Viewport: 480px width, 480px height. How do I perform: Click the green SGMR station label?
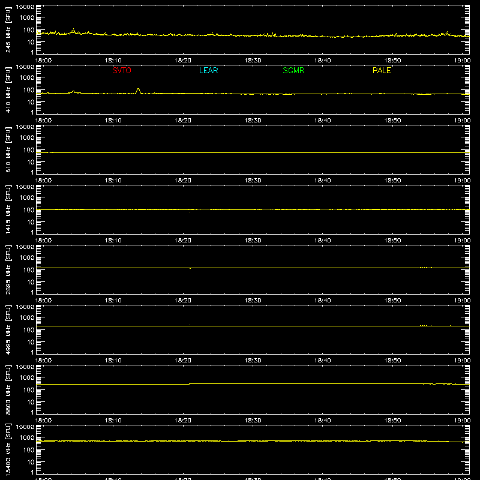click(293, 70)
